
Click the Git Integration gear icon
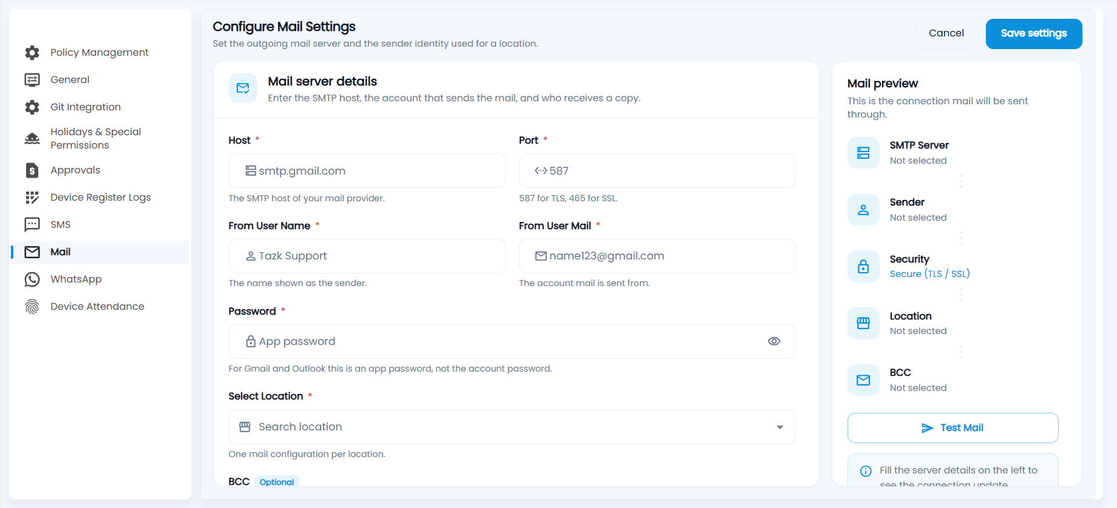[x=32, y=107]
